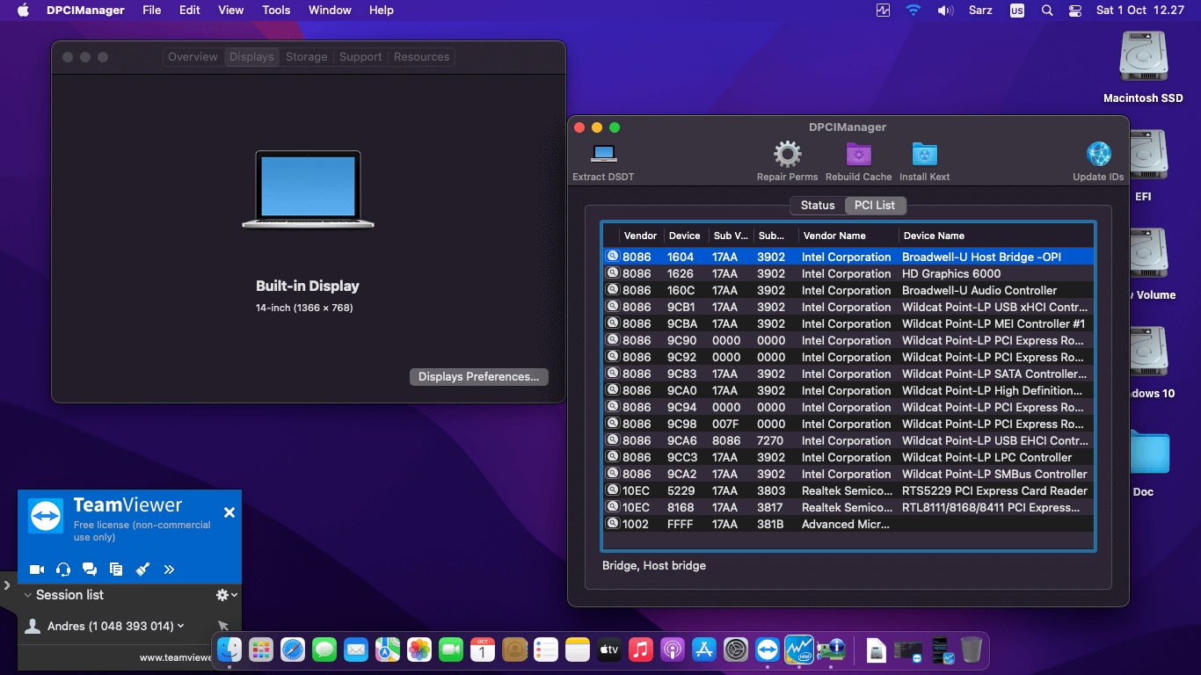
Task: Open Launchpad in the dock
Action: tap(261, 650)
